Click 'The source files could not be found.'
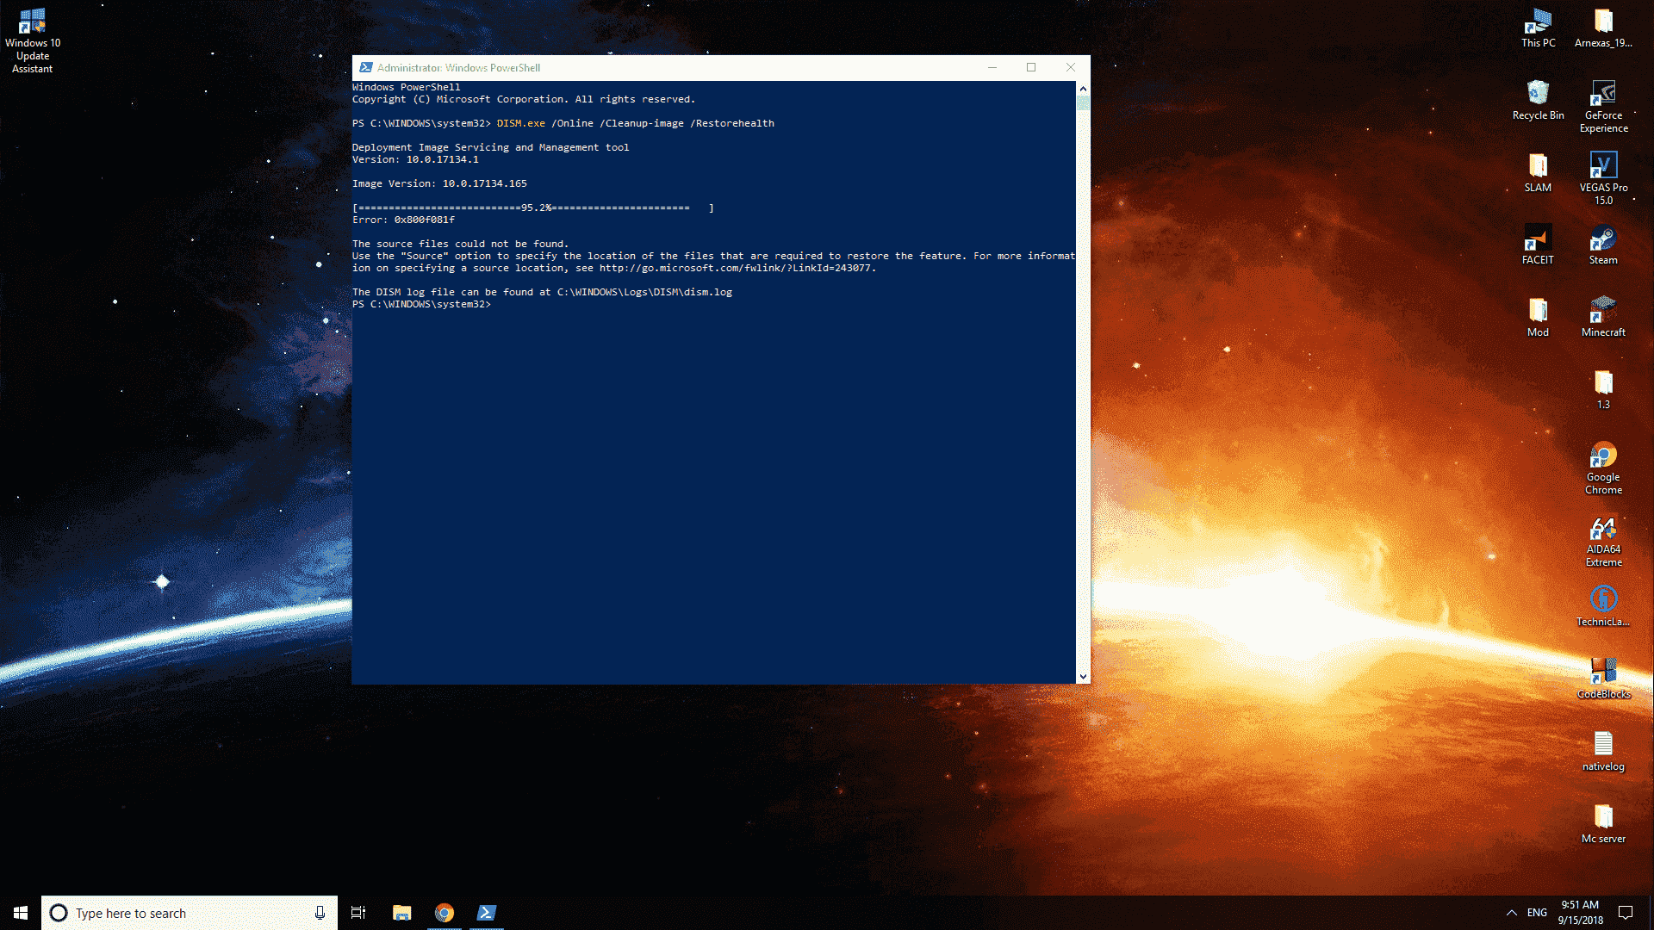 [x=460, y=244]
